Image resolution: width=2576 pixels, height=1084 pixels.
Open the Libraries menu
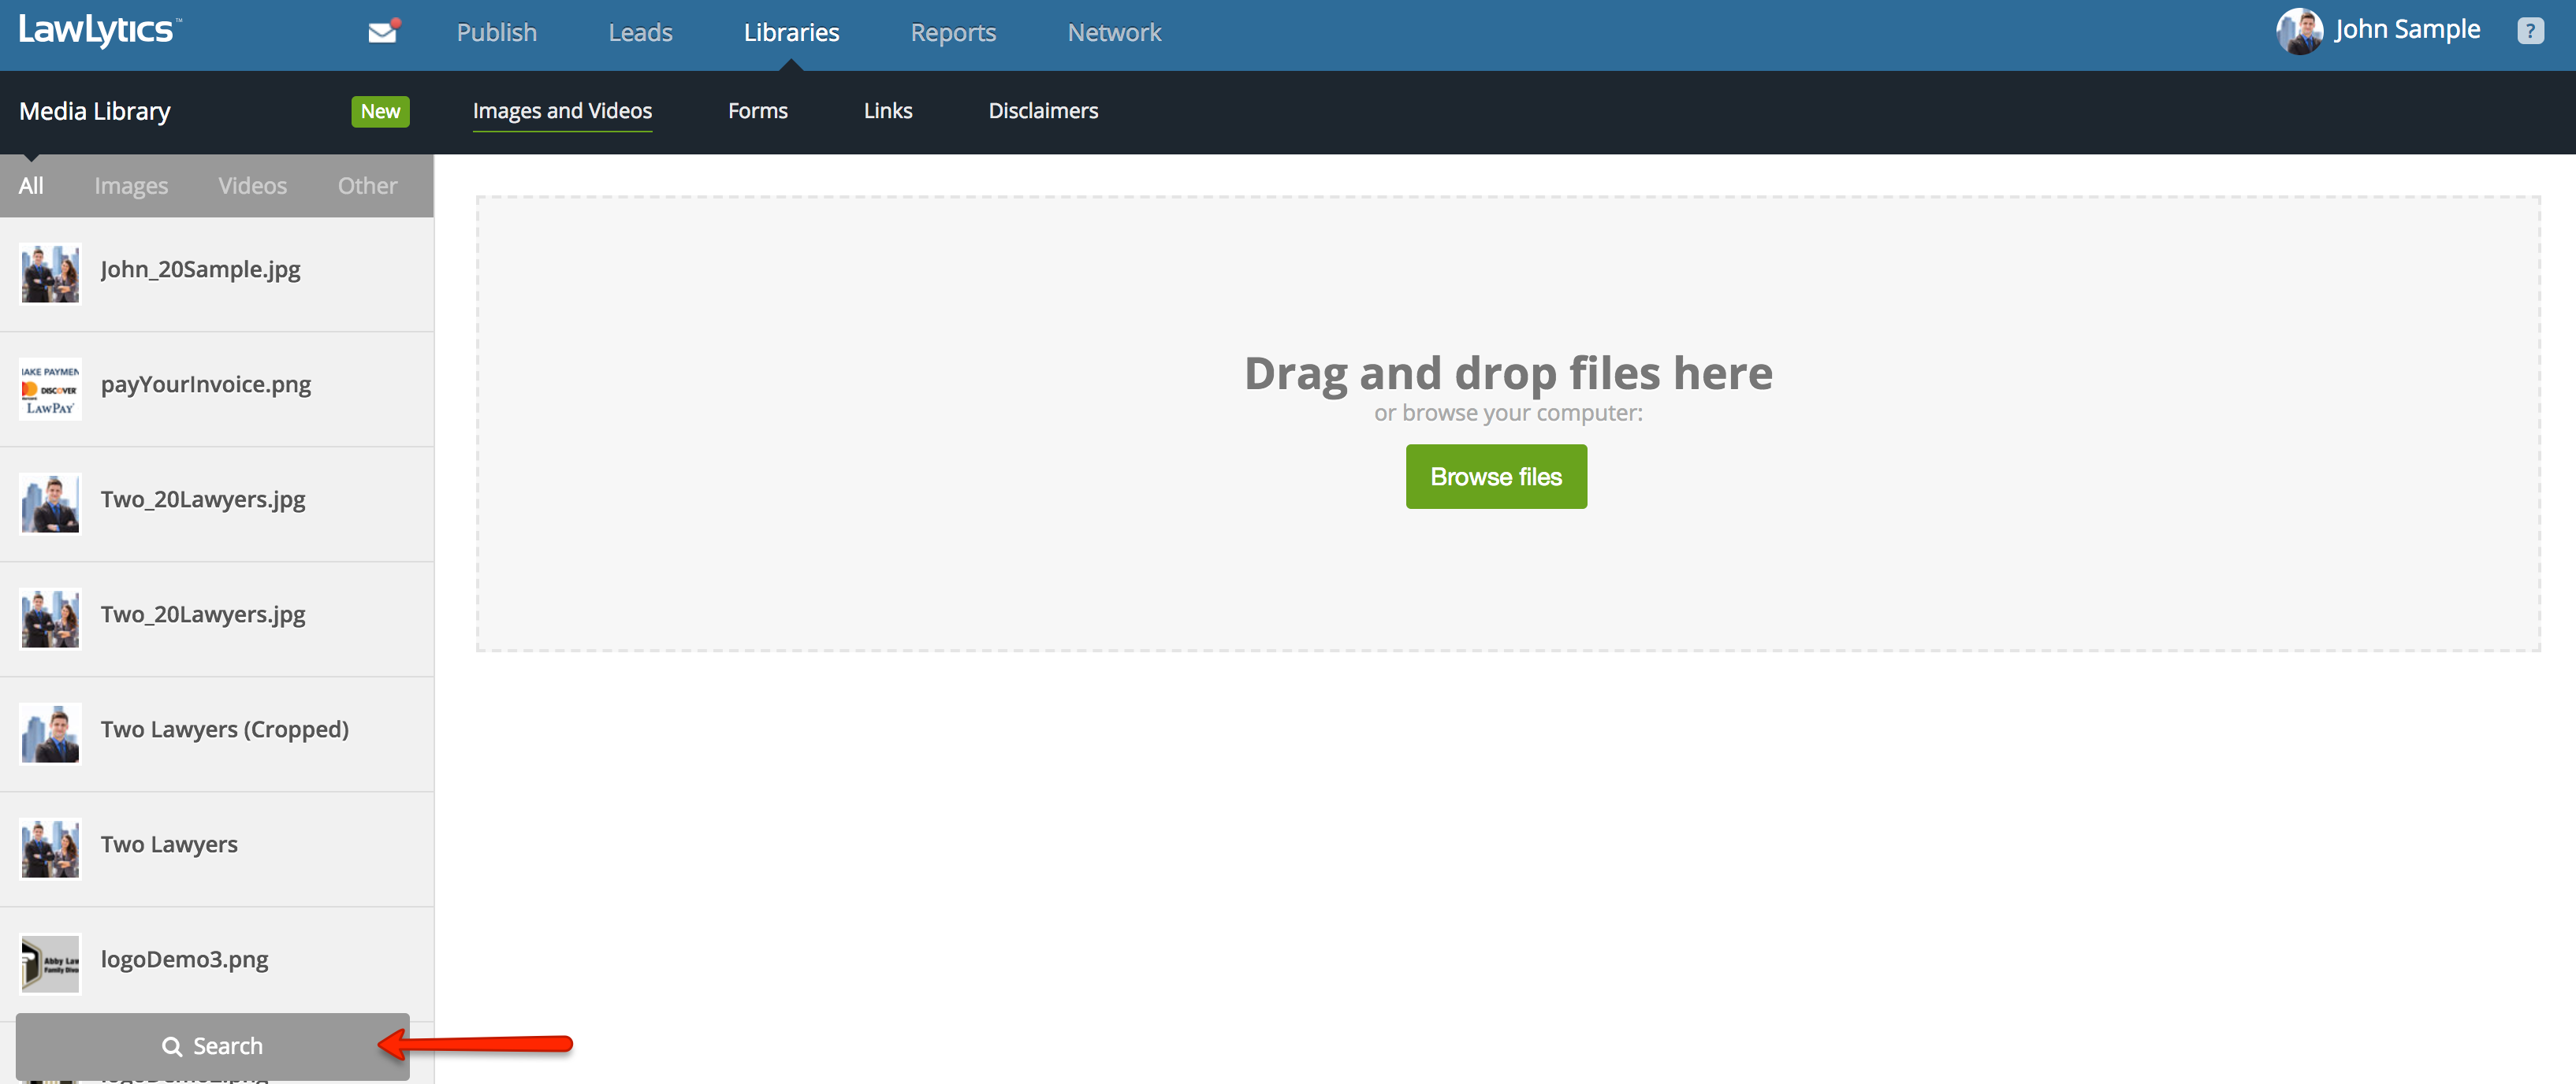tap(791, 32)
